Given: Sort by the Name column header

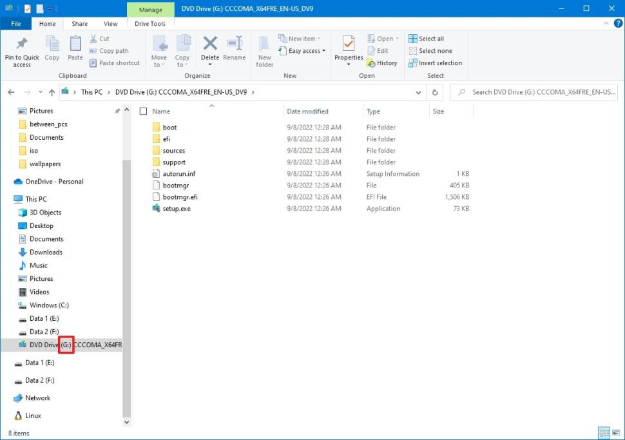Looking at the screenshot, I should click(161, 111).
